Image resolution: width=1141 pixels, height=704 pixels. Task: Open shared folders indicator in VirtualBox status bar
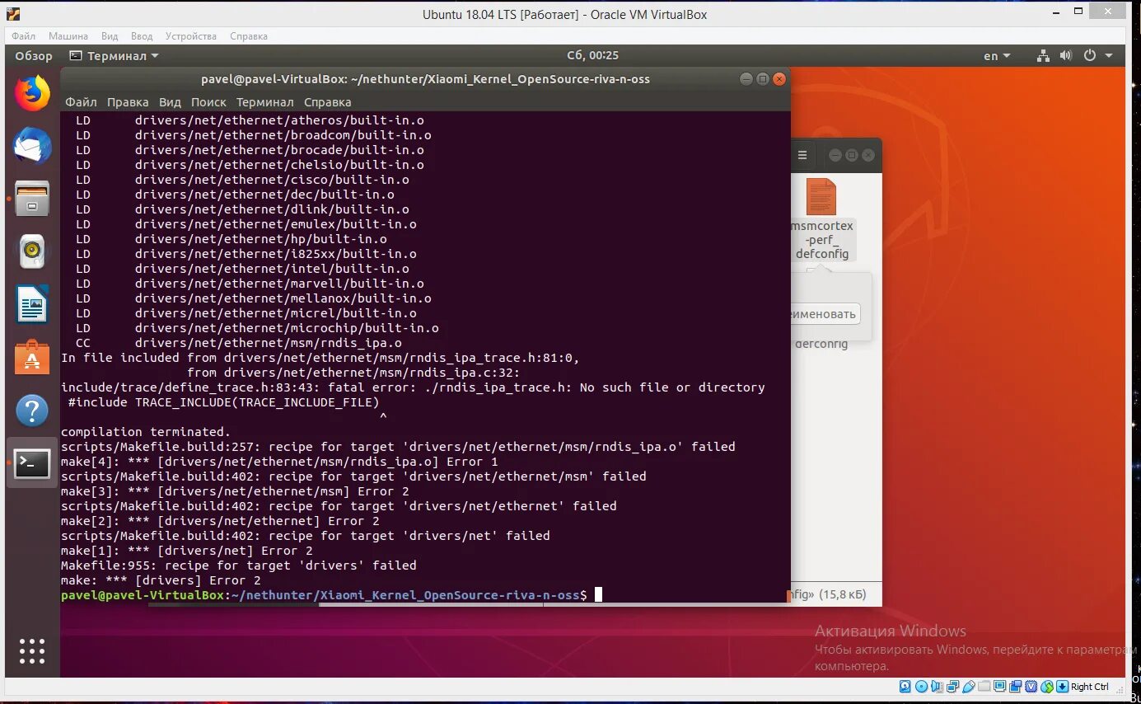(984, 687)
